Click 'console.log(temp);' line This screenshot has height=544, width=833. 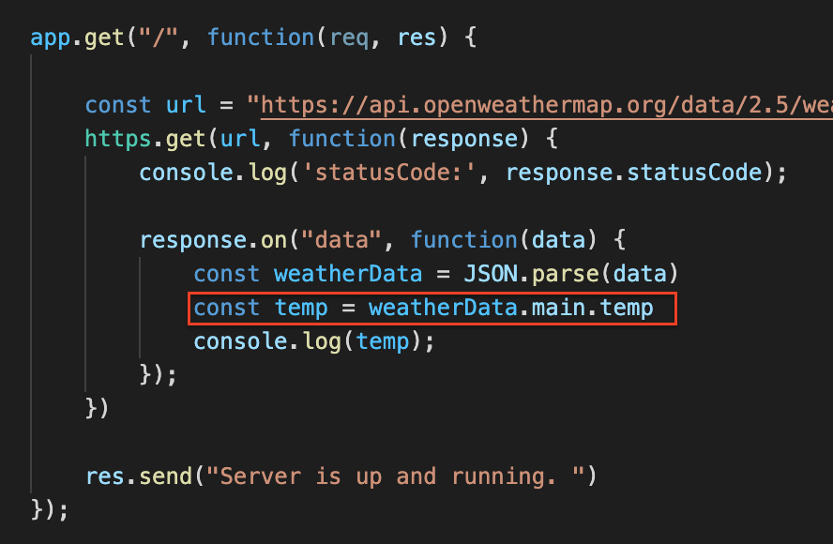pyautogui.click(x=314, y=341)
